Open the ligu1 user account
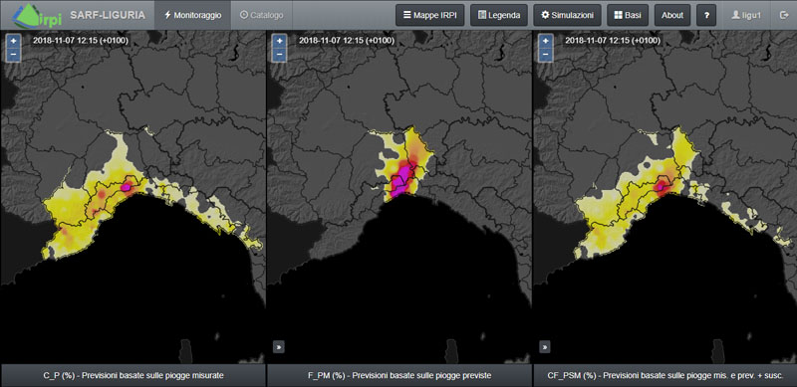Viewport: 797px width, 387px height. tap(745, 15)
